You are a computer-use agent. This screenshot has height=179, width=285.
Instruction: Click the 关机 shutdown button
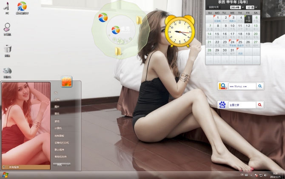click(60, 165)
